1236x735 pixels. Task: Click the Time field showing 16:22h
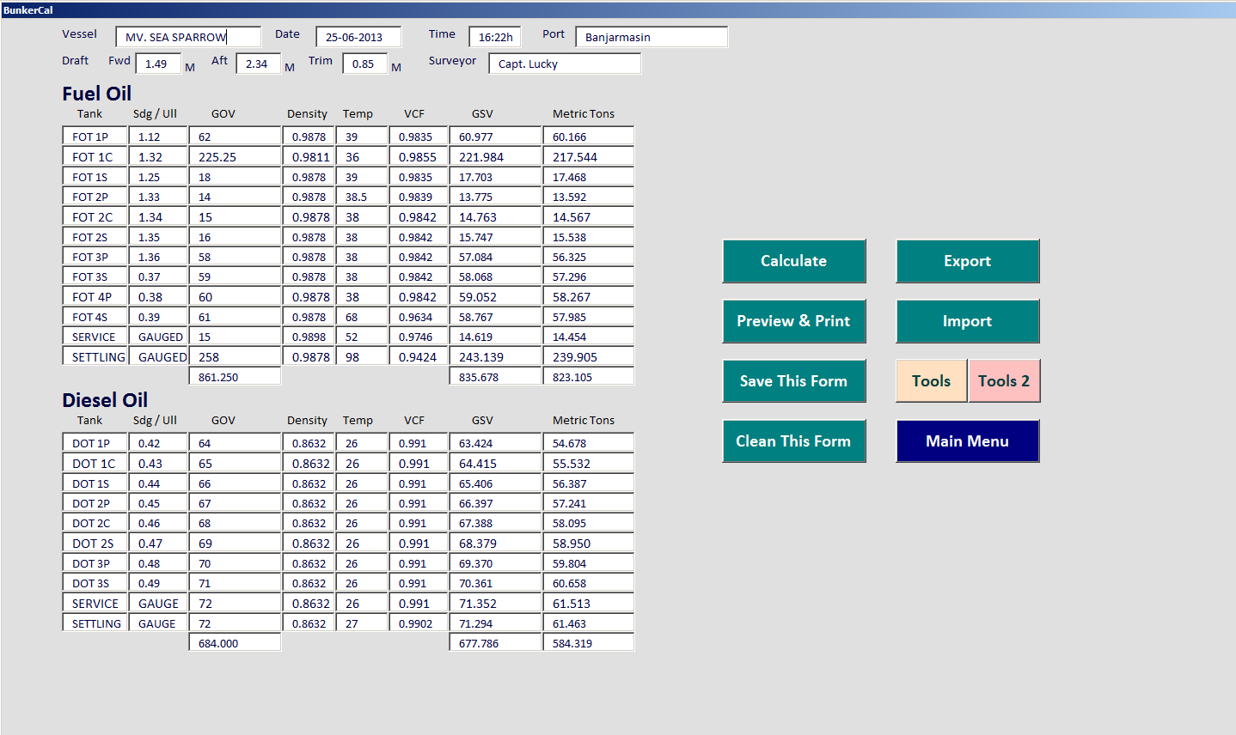(495, 37)
